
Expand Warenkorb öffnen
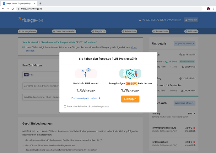pyautogui.click(x=185, y=103)
